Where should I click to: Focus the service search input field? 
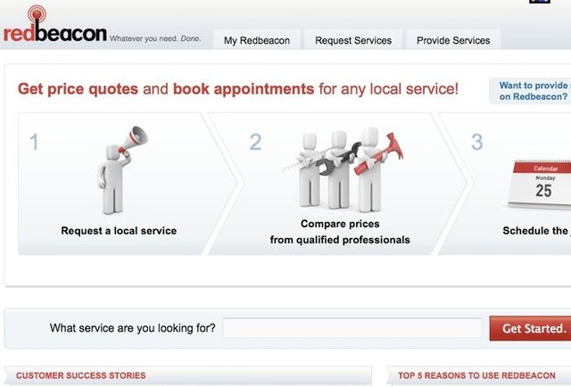click(x=352, y=328)
